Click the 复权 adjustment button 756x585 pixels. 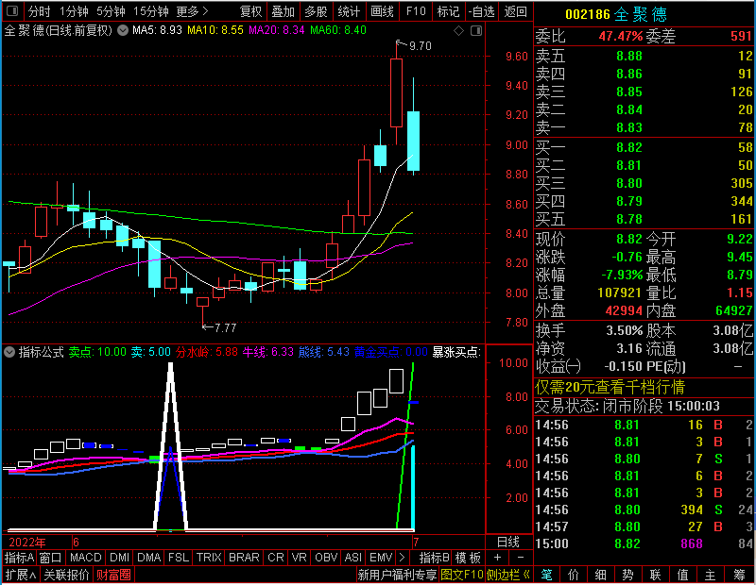(x=250, y=11)
